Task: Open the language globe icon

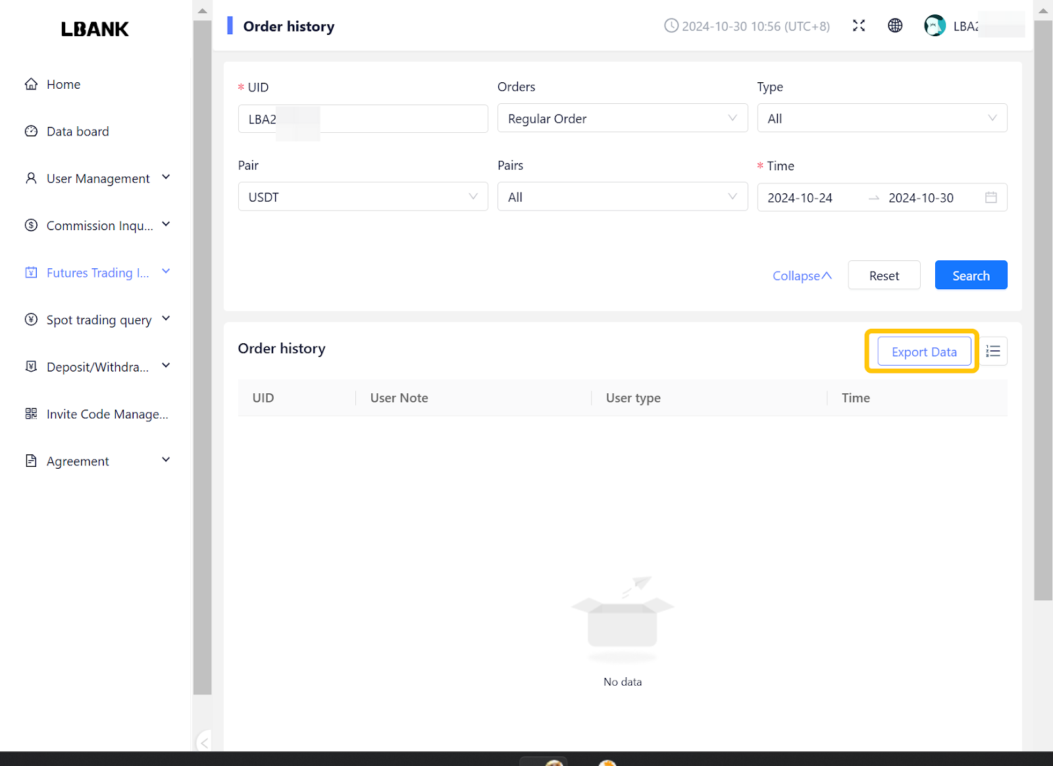Action: [895, 26]
